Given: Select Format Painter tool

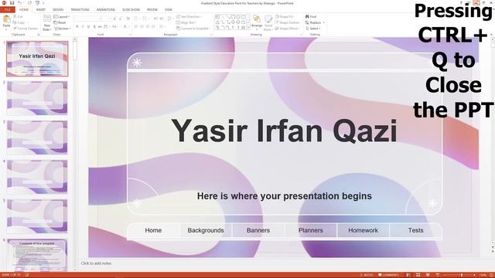Looking at the screenshot, I should click(26, 29).
